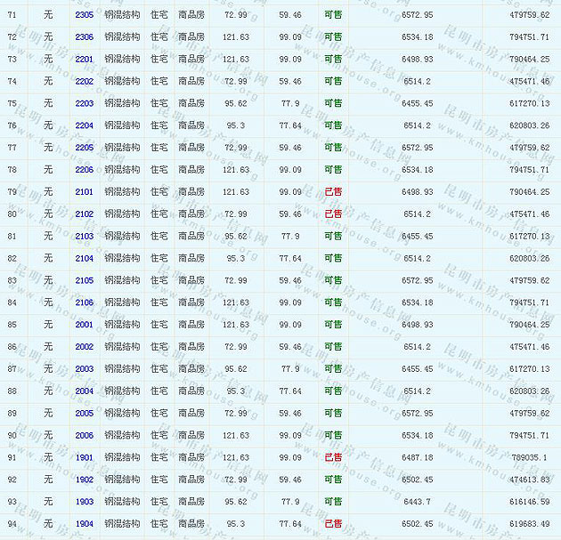Viewport: 561px width, 540px height.
Task: Click unit 2105 link
Action: [x=84, y=280]
